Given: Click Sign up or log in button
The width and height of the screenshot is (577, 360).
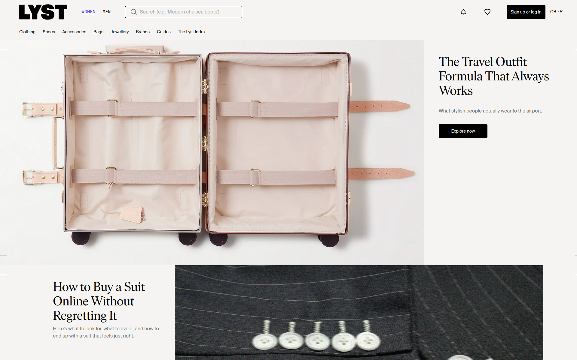Looking at the screenshot, I should [526, 12].
